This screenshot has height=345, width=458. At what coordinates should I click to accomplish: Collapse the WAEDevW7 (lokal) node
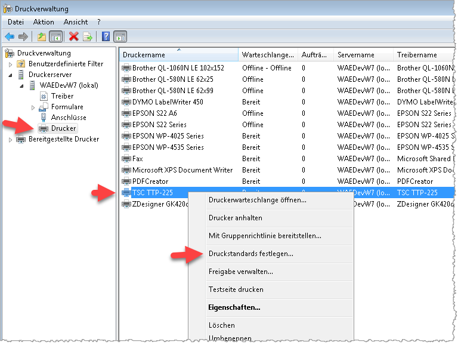click(21, 86)
